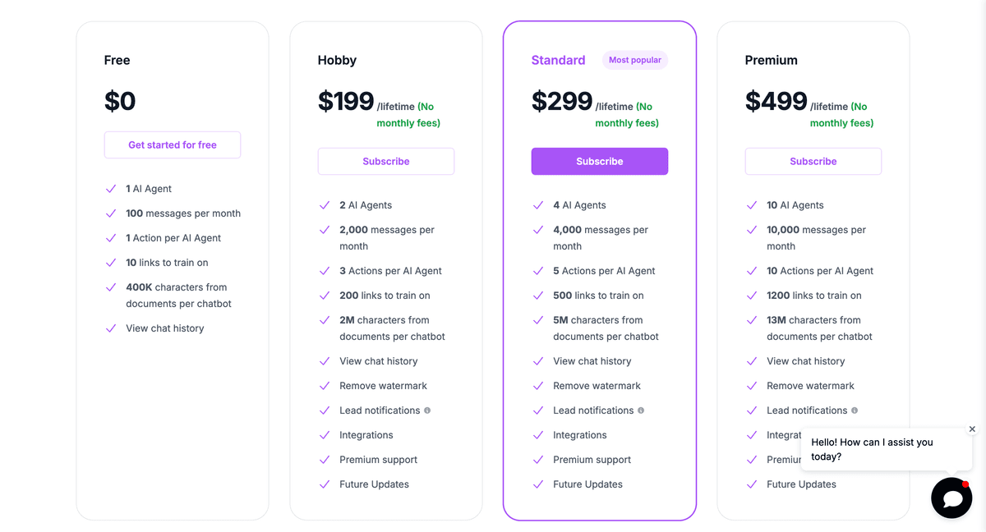This screenshot has height=532, width=986.
Task: Click the "Standard" plan title
Action: click(x=558, y=59)
